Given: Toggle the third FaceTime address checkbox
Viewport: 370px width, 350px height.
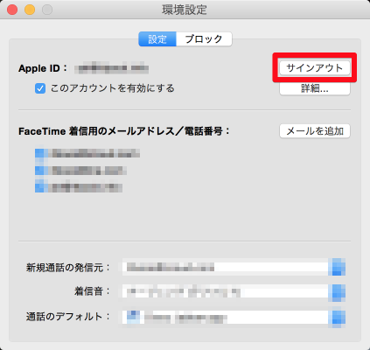Looking at the screenshot, I should (39, 187).
